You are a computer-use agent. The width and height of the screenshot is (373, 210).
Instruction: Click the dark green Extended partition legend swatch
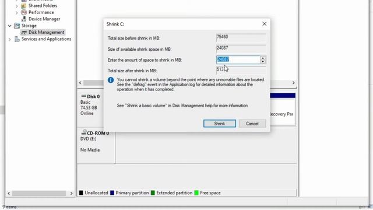[x=153, y=193]
